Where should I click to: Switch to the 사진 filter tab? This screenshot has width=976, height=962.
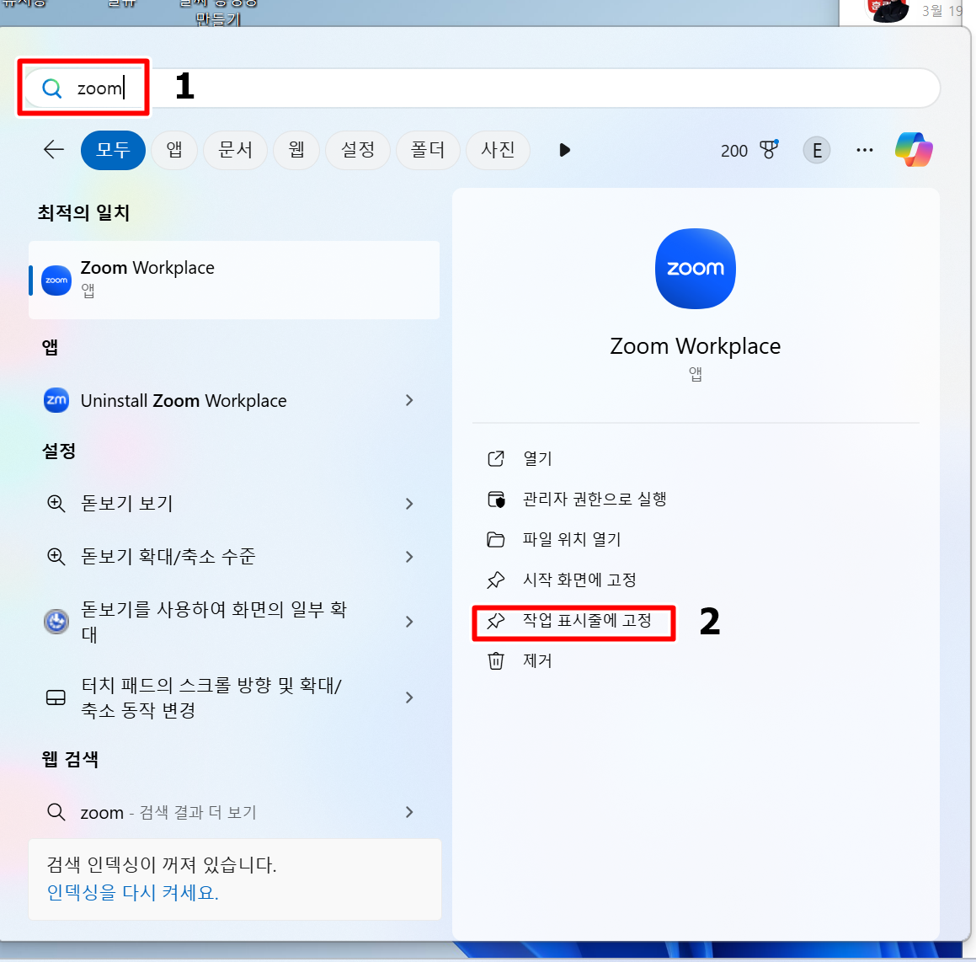click(498, 150)
